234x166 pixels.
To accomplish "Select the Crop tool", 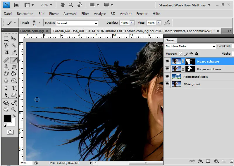I will 6,52.
